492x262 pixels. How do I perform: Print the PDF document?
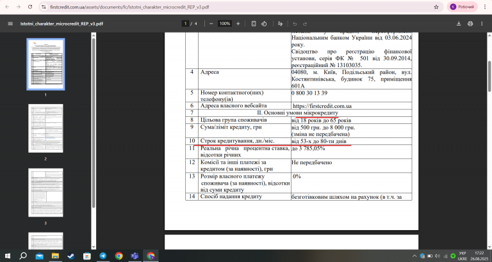[x=470, y=24]
